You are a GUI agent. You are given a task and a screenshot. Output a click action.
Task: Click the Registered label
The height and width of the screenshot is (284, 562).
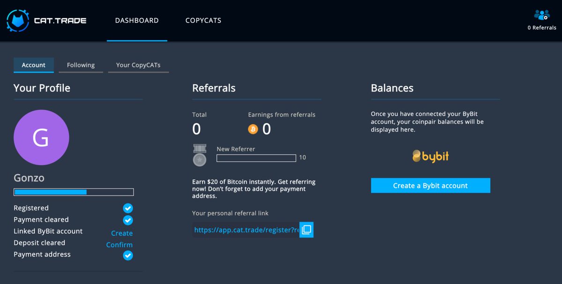click(x=31, y=208)
